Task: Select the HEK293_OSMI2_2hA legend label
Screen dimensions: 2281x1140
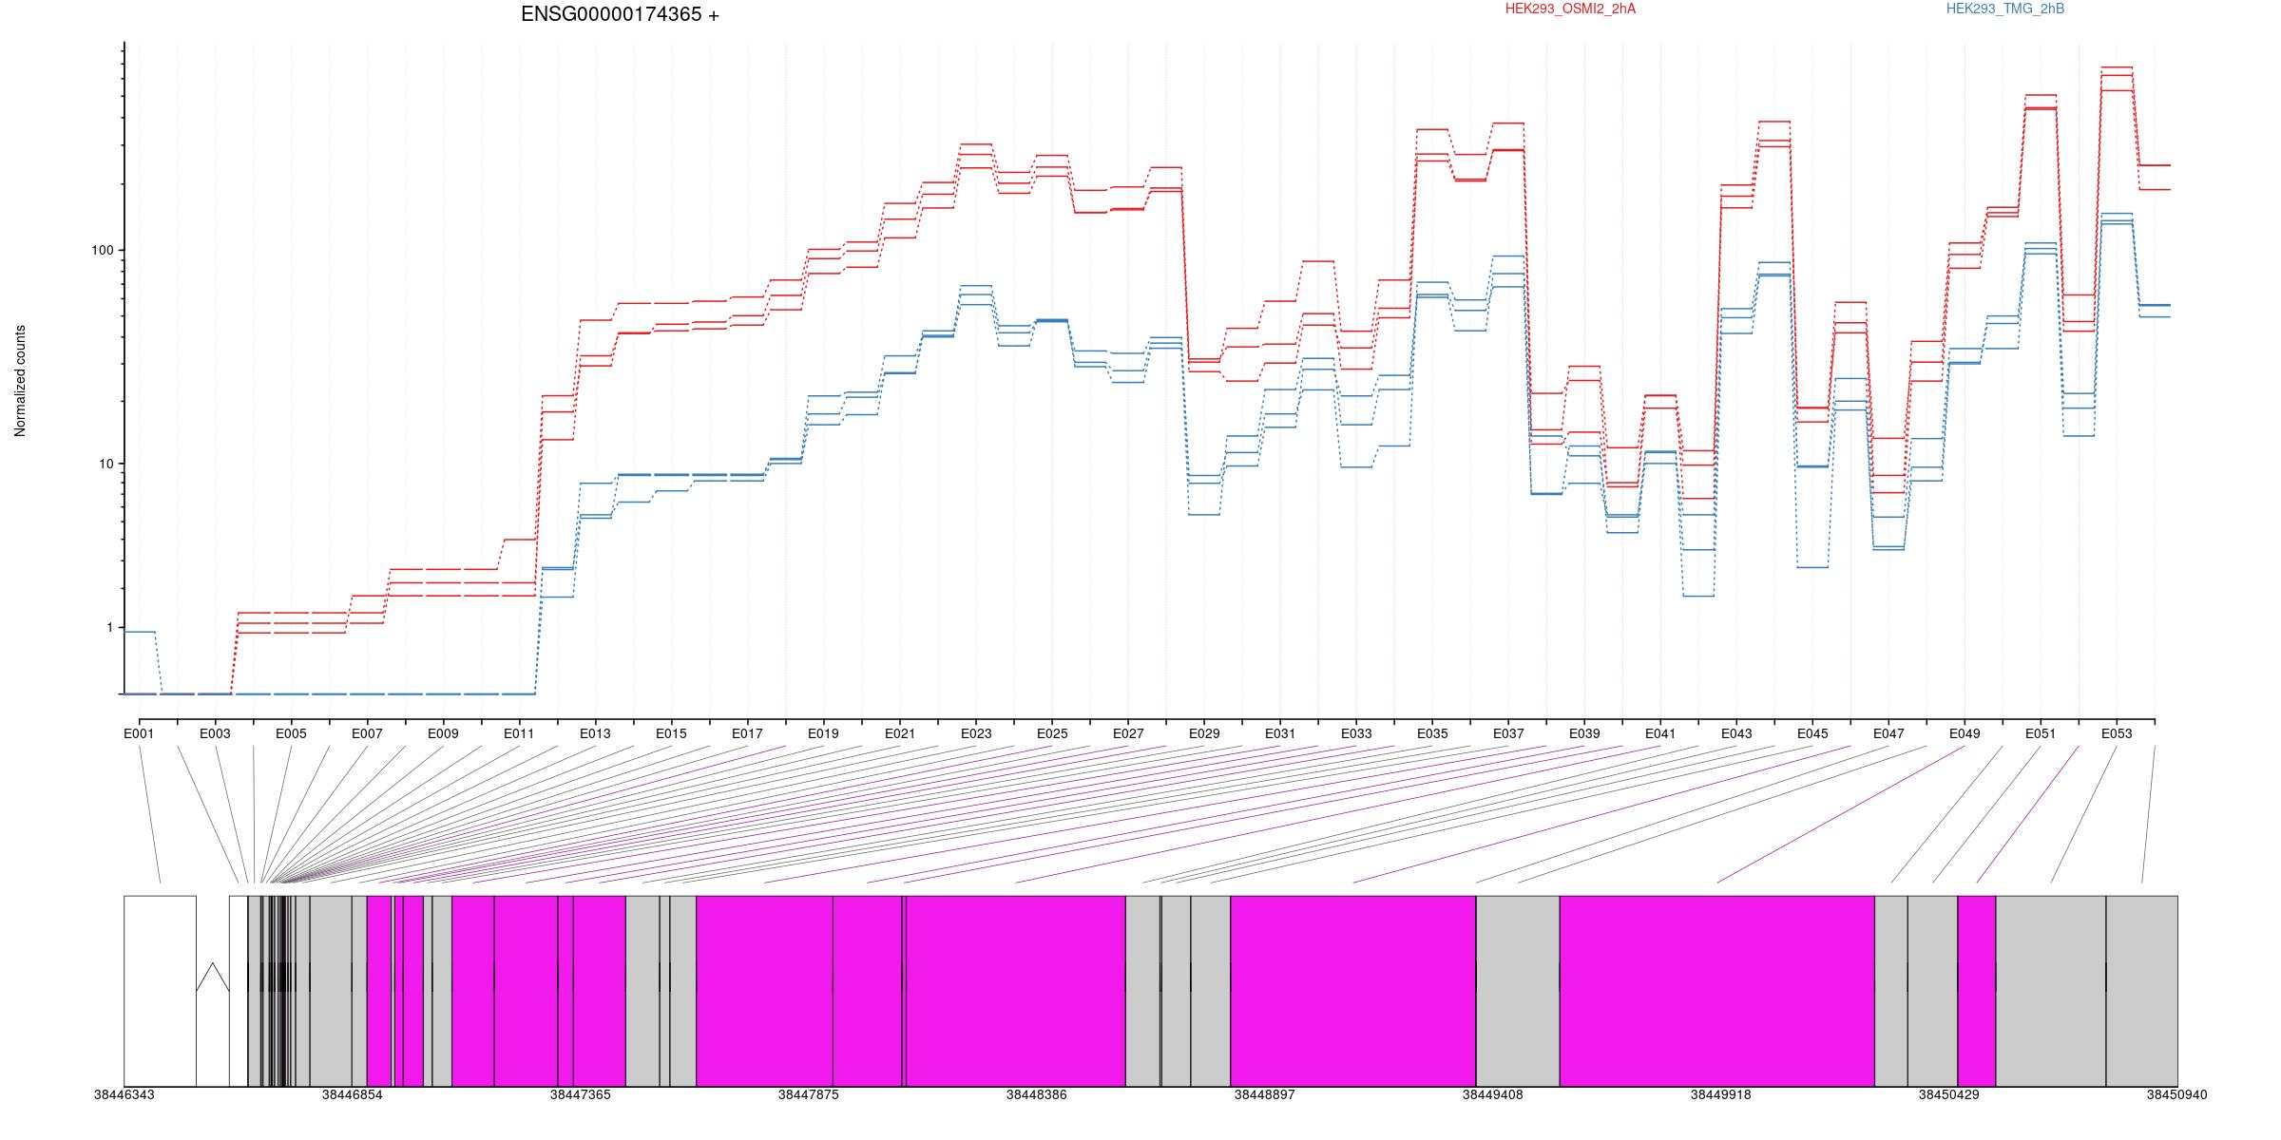Action: pyautogui.click(x=1570, y=9)
